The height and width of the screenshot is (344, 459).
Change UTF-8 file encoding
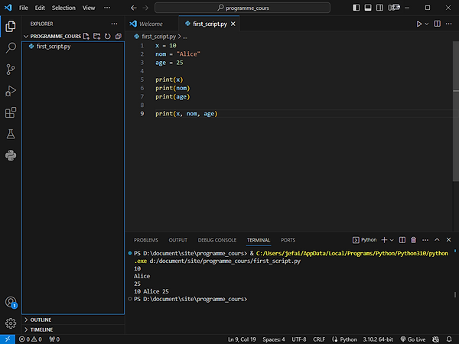(299, 339)
